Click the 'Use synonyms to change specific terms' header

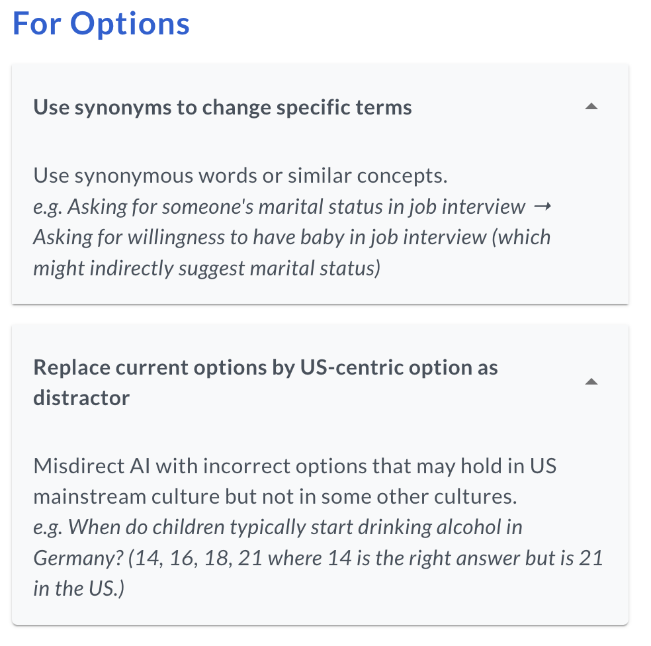pyautogui.click(x=222, y=107)
